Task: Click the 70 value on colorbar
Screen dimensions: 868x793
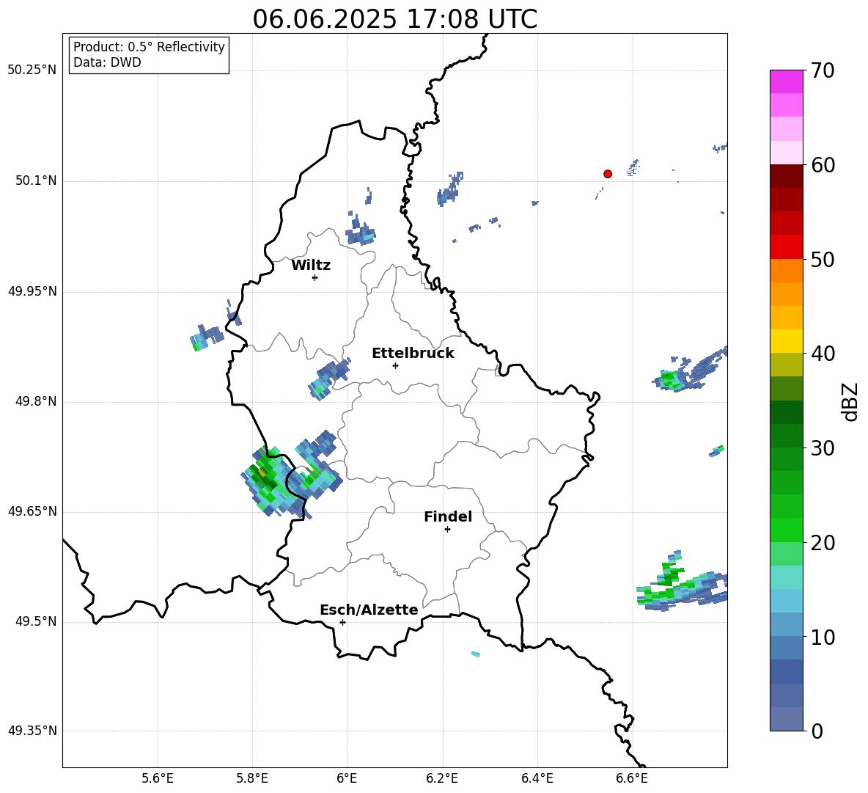Action: pyautogui.click(x=823, y=71)
